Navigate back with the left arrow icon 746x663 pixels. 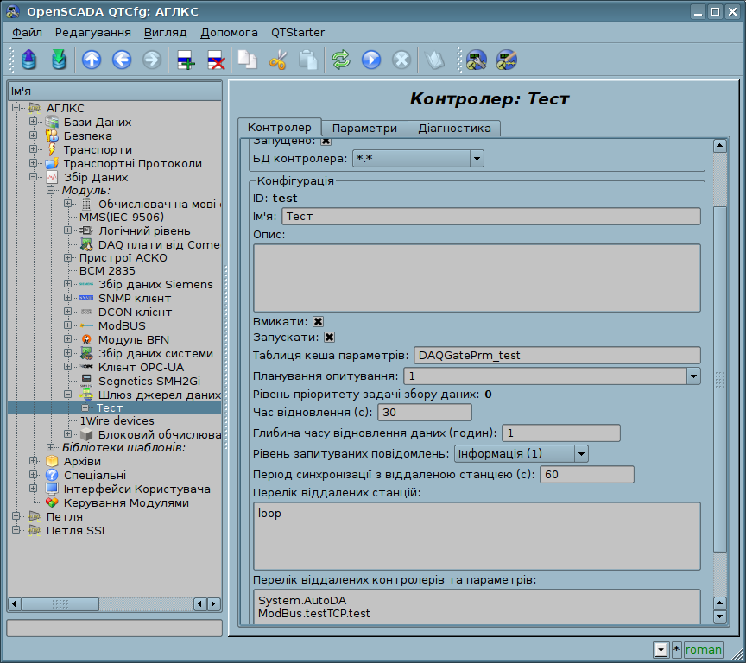tap(122, 60)
